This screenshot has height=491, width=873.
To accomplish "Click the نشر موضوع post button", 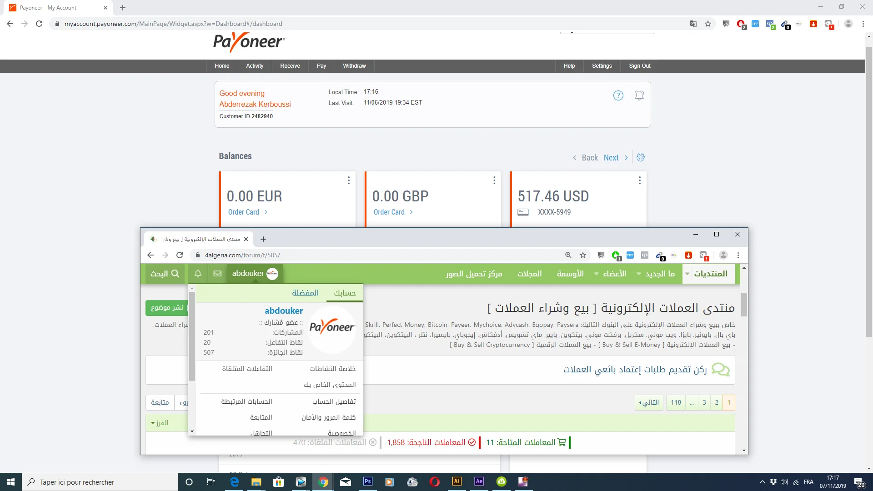I will pyautogui.click(x=167, y=308).
